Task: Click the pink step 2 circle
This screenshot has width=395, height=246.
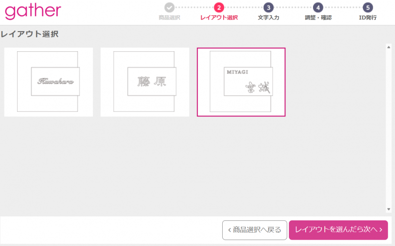Action: (x=219, y=7)
